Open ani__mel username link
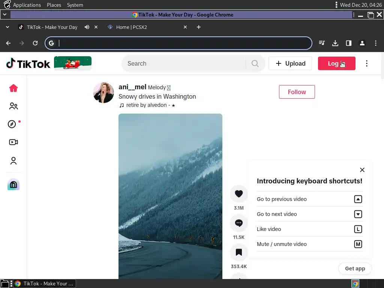Screen dimensions: 384x288 [x=132, y=87]
